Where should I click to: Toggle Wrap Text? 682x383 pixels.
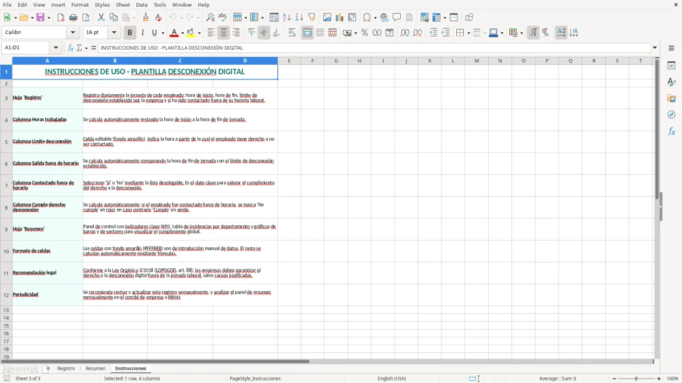pos(292,33)
